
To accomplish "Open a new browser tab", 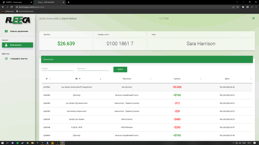I will coord(68,2).
